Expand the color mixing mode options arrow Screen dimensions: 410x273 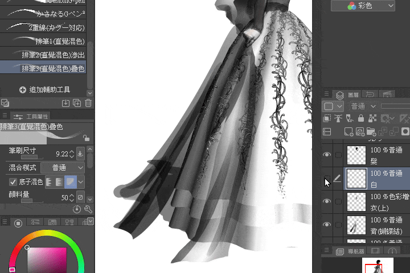point(81,182)
